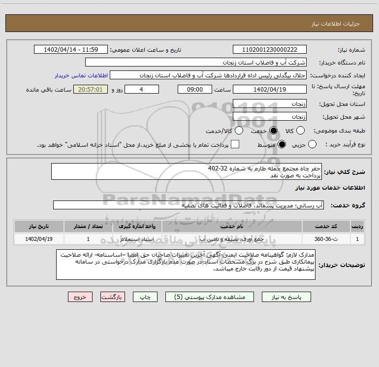The image size is (379, 367).
Task: Open the اطلاعات تماس خریدار link
Action: pyautogui.click(x=81, y=75)
